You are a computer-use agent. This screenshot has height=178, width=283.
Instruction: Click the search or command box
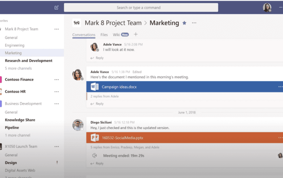141,8
